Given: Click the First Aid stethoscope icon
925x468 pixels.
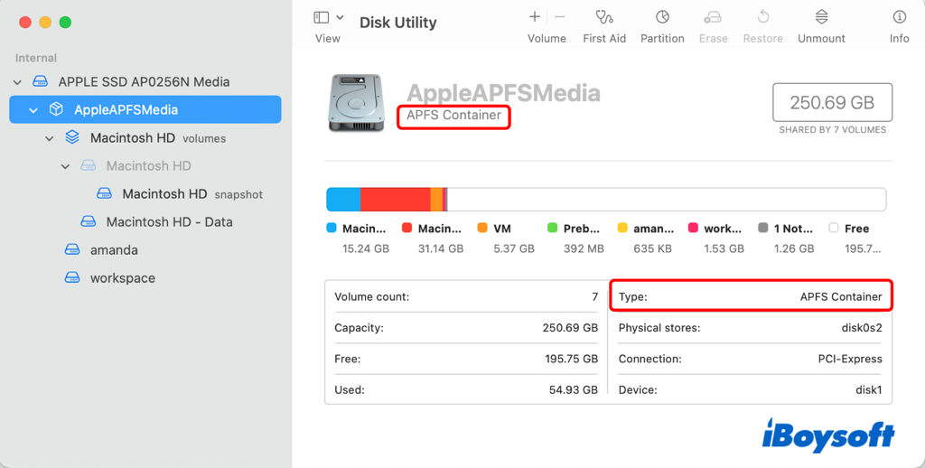Looking at the screenshot, I should 604,17.
